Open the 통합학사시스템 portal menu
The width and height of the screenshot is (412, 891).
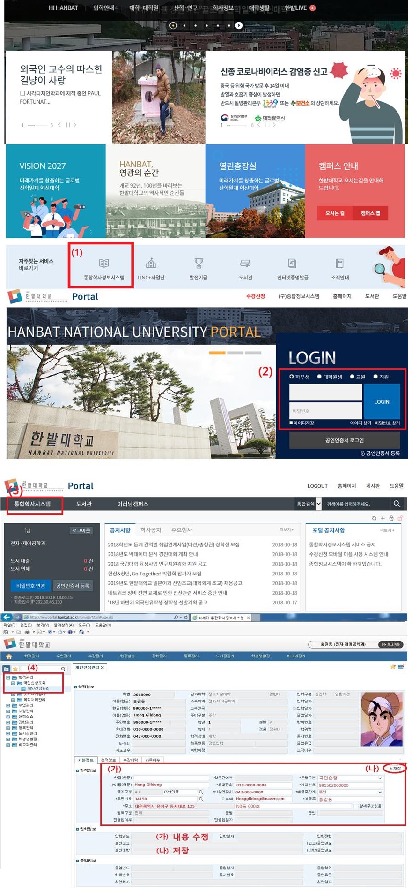[x=32, y=504]
